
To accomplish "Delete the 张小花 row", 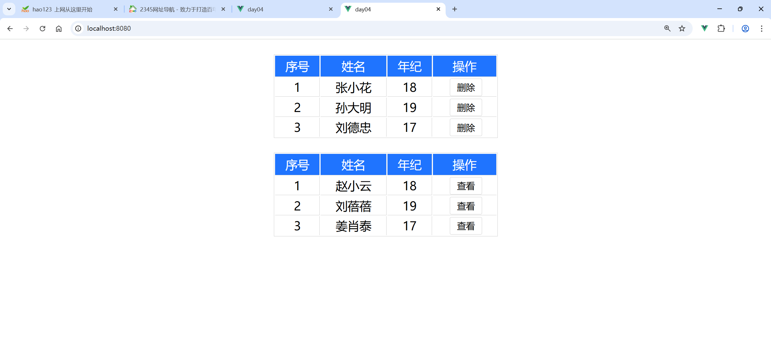I will pos(465,88).
